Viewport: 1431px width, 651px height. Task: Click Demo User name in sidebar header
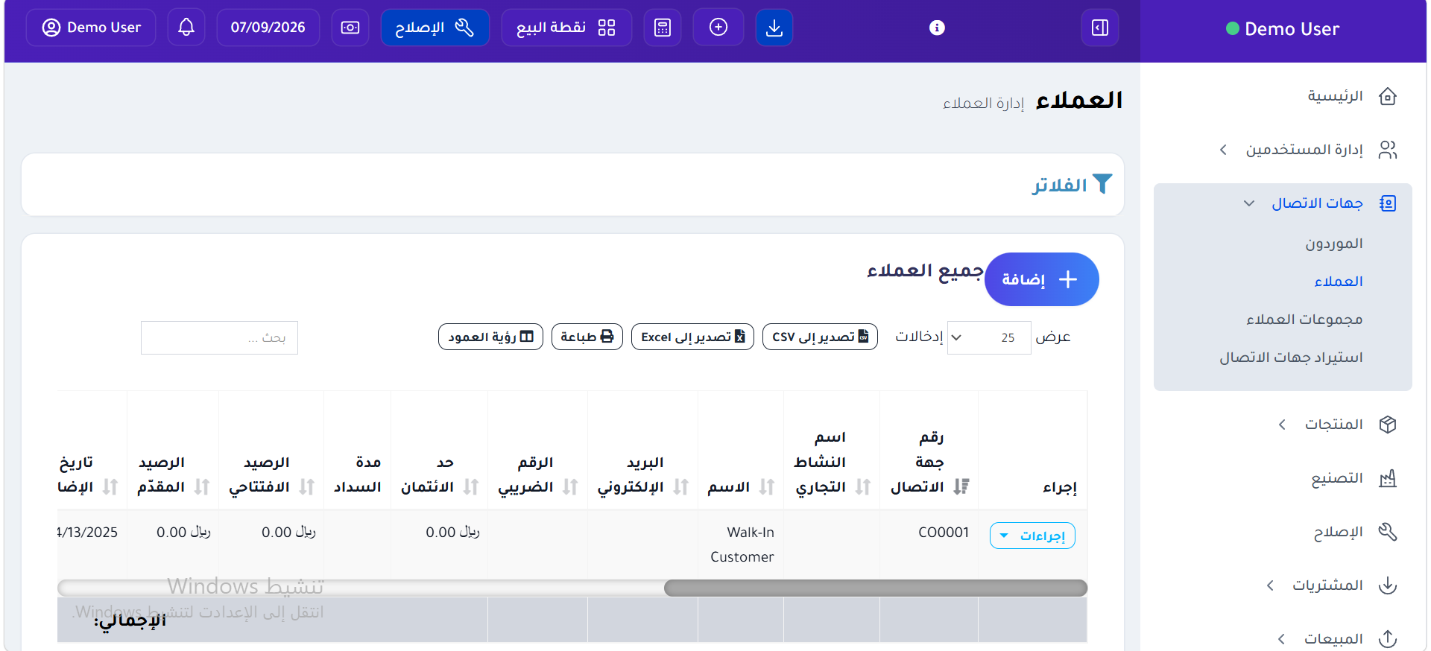point(1292,29)
